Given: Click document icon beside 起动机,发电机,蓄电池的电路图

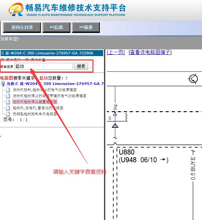Looking at the screenshot, I should tap(8, 108).
